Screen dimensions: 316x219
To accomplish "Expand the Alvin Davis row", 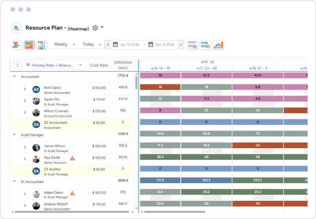I will [25, 89].
